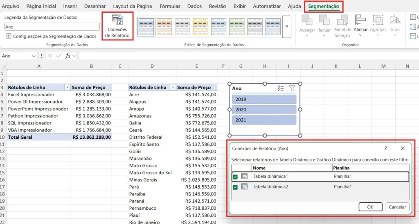Expand the formula bar function dropdown arrow
The height and width of the screenshot is (224, 419).
(x=74, y=55)
